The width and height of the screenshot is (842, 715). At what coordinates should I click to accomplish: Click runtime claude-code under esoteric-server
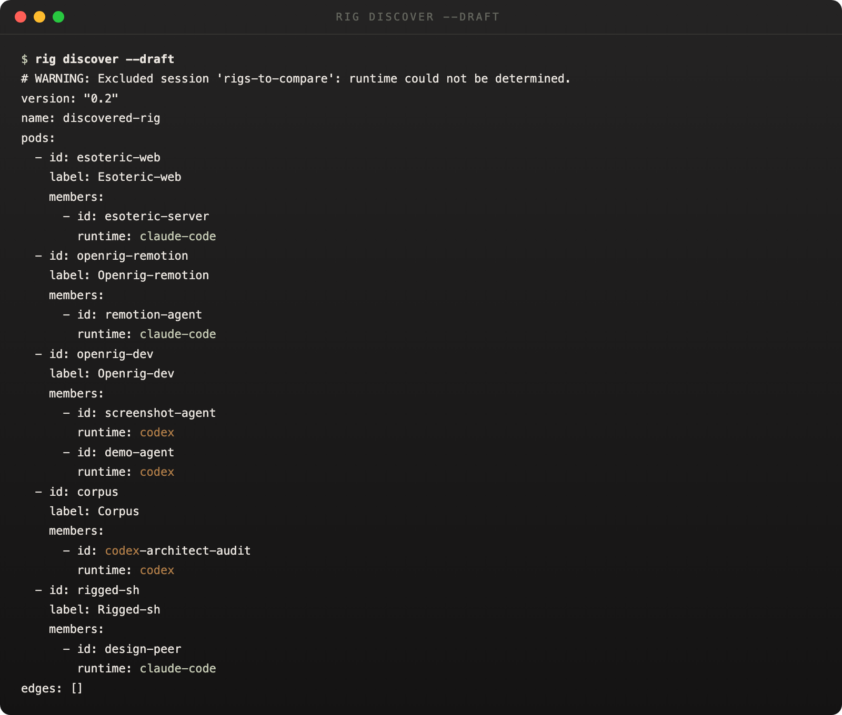pos(147,236)
